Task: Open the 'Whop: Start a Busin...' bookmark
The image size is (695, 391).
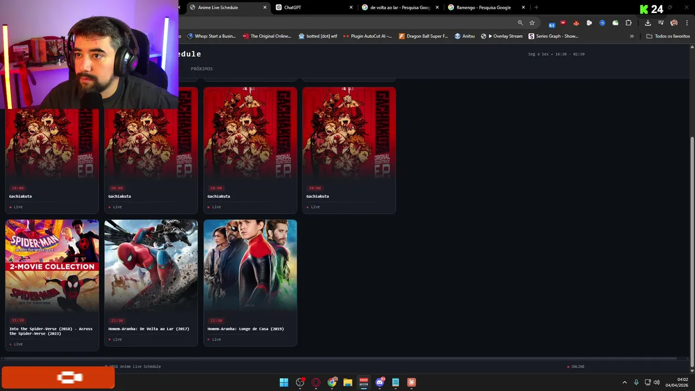Action: (211, 36)
